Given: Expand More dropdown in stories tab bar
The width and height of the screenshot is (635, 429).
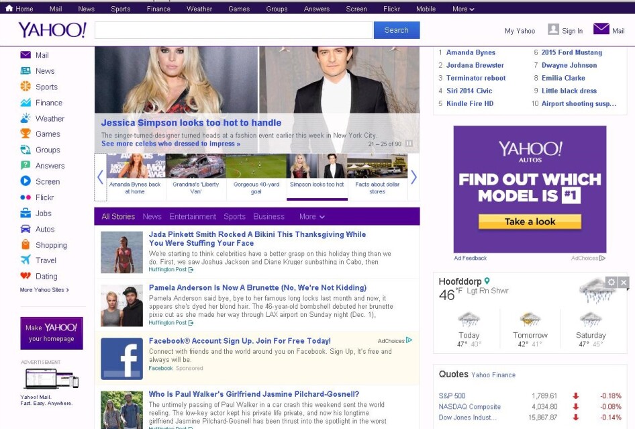Looking at the screenshot, I should 312,217.
